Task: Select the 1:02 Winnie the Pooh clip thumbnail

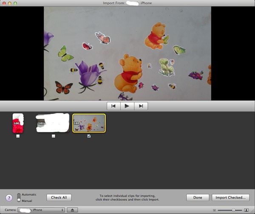Action: tap(89, 123)
